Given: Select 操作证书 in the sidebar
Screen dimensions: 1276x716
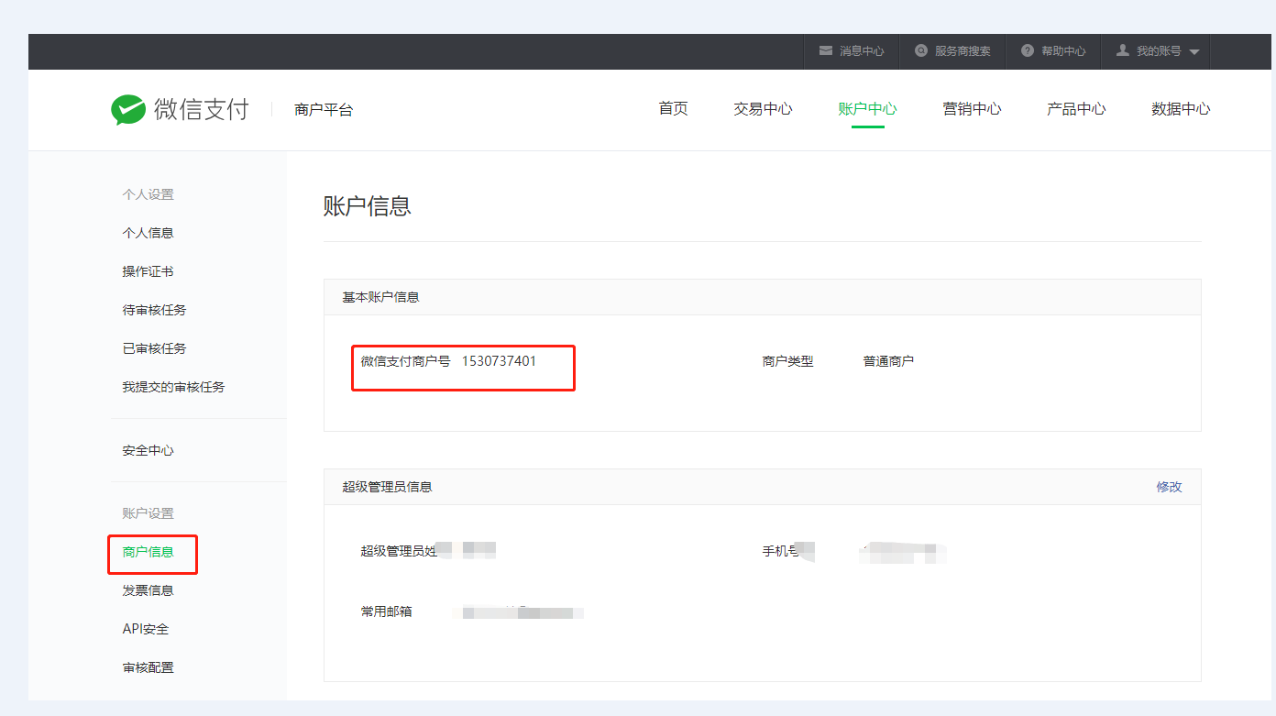Looking at the screenshot, I should 148,271.
